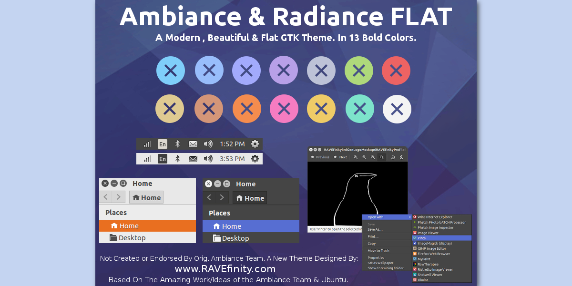This screenshot has width=572, height=286.
Task: Open the En keyboard indicator in light panel
Action: coord(163,159)
